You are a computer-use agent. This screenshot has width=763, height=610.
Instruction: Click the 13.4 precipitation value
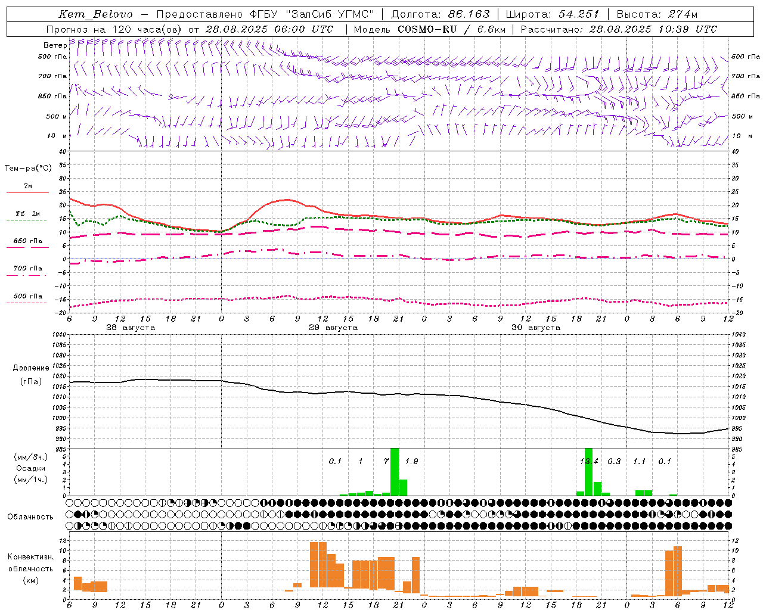tap(588, 462)
